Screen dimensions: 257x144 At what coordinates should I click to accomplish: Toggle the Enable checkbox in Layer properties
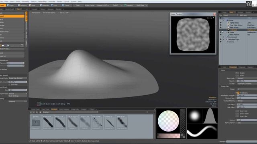point(238,73)
